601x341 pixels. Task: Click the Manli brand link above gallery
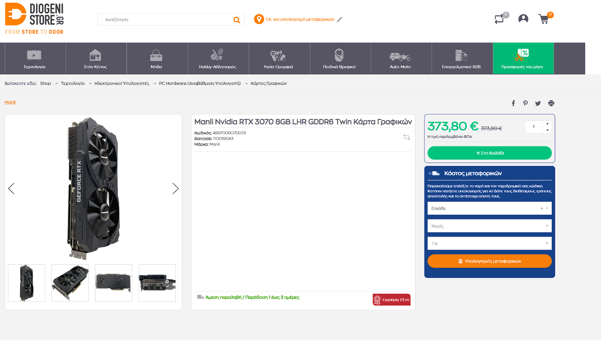(10, 102)
